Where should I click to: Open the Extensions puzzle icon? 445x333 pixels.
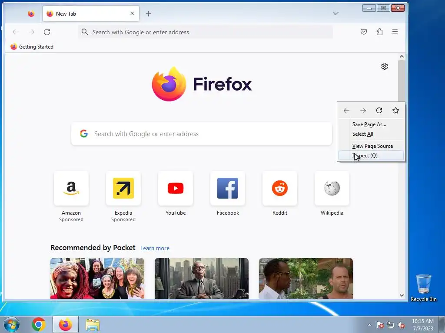pos(379,32)
